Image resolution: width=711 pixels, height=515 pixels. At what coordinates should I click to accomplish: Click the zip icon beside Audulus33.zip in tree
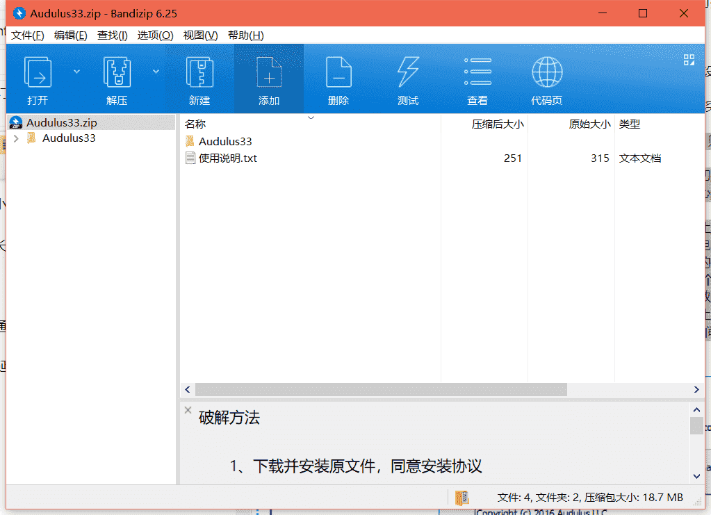click(x=16, y=122)
